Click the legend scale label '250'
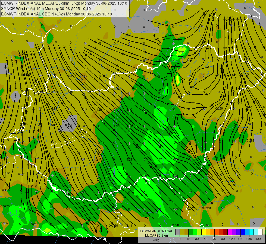 pyautogui.click(x=249, y=239)
